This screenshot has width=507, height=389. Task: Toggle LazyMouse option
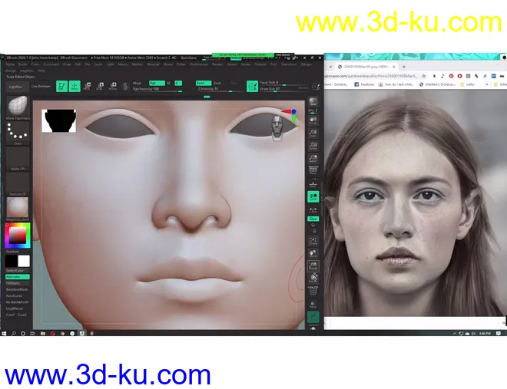(x=15, y=308)
